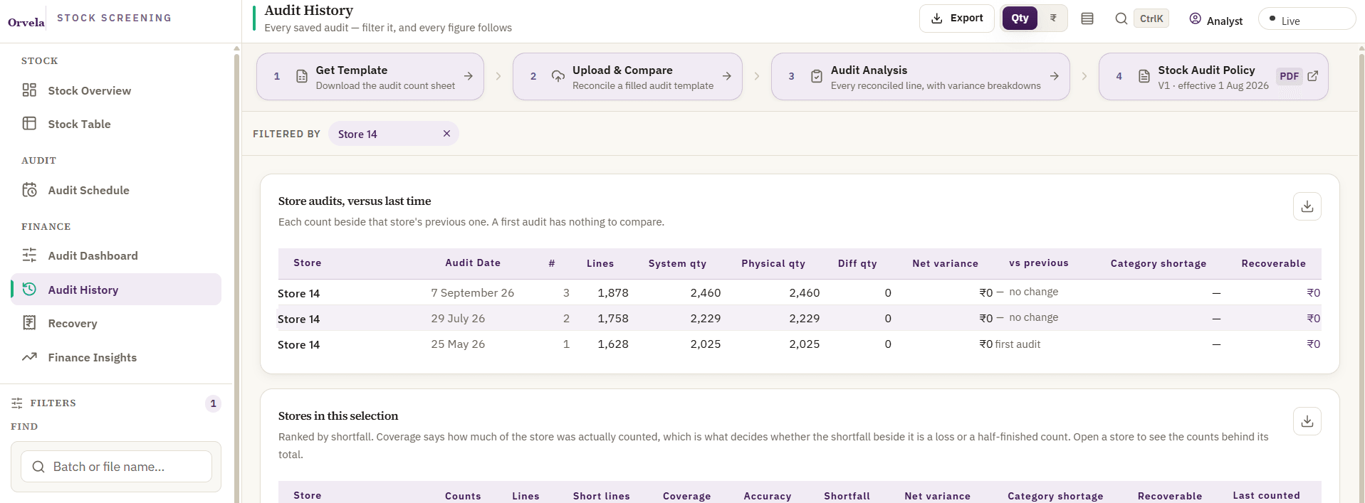This screenshot has width=1365, height=503.
Task: Go to Audit Schedule
Action: [x=116, y=190]
